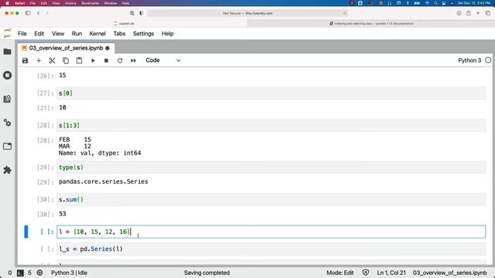This screenshot has height=278, width=495.
Task: Open the Bookmarks menu in macOS menu bar
Action: pos(90,3)
